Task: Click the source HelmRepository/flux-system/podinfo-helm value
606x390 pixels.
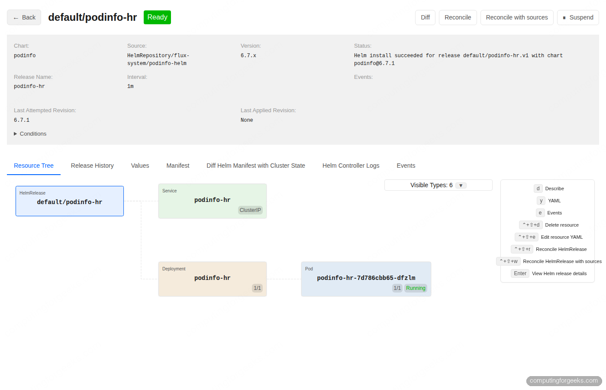Action: click(158, 59)
